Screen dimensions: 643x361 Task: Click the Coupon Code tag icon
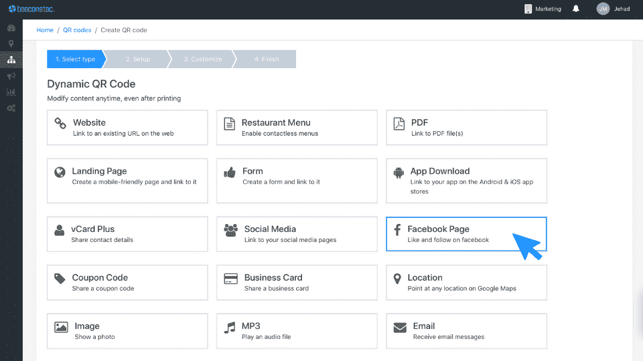[60, 278]
